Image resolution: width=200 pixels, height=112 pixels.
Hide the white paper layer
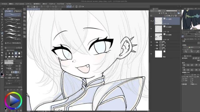click(151, 54)
